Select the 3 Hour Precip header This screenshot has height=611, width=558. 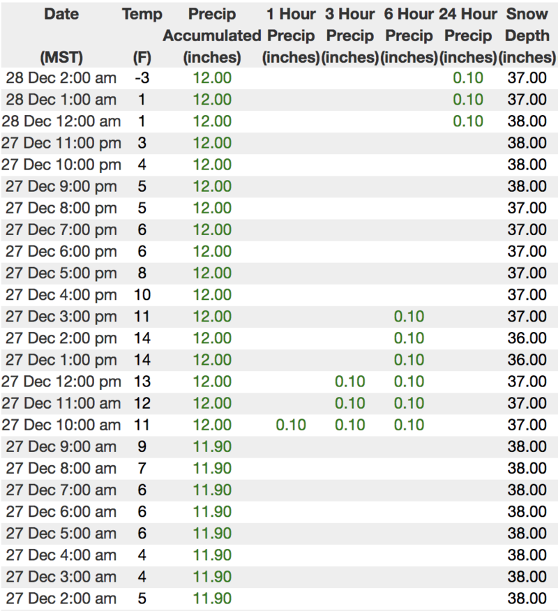tap(350, 35)
